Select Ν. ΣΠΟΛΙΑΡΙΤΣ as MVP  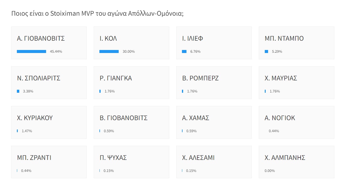tap(49, 83)
